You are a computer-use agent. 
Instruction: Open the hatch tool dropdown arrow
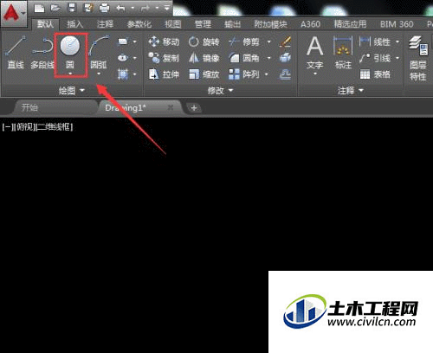[x=135, y=74]
